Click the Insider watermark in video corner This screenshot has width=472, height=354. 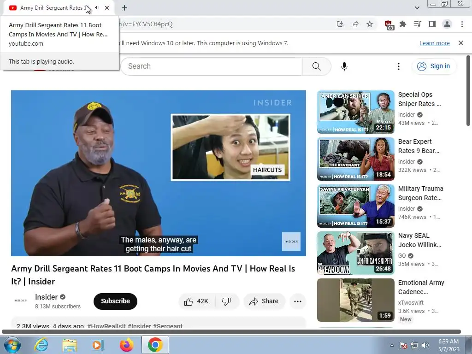tap(291, 242)
